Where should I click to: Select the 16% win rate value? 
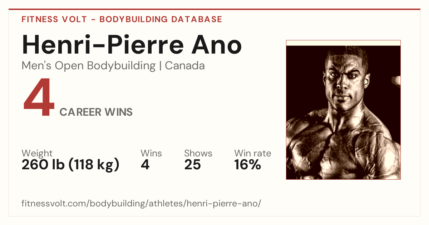(248, 165)
